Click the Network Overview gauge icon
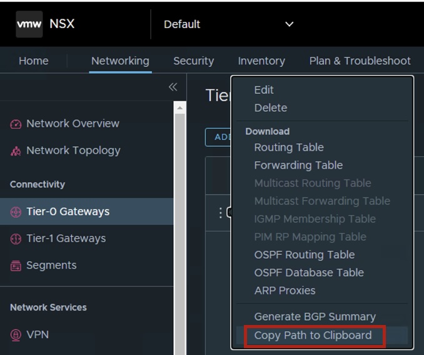Image resolution: width=424 pixels, height=355 pixels. 16,124
